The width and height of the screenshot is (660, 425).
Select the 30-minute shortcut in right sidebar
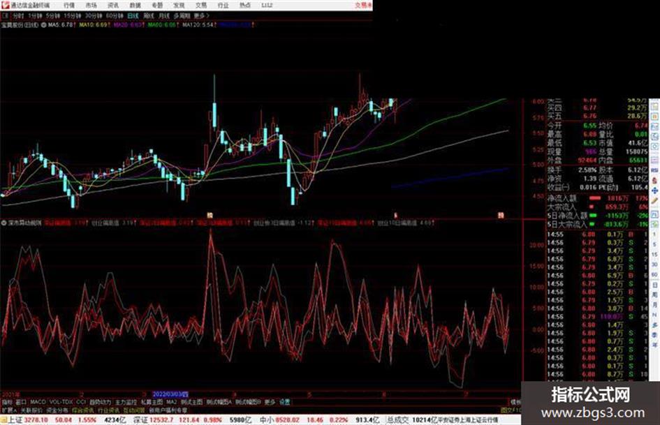pos(655,264)
